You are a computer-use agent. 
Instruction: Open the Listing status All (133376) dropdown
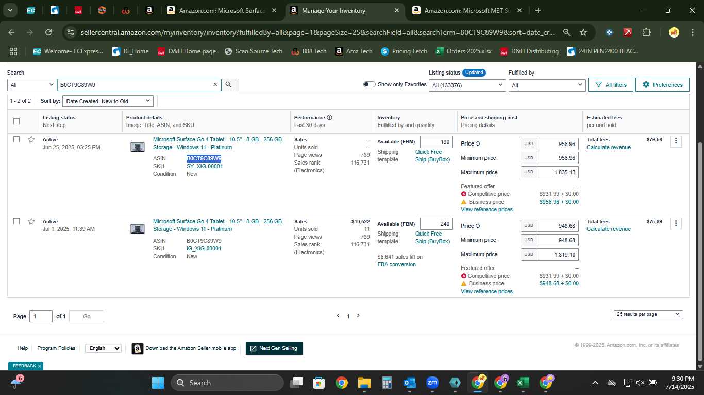pos(467,85)
